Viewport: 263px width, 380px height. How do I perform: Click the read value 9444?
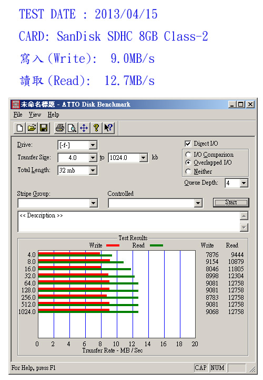tap(237, 255)
